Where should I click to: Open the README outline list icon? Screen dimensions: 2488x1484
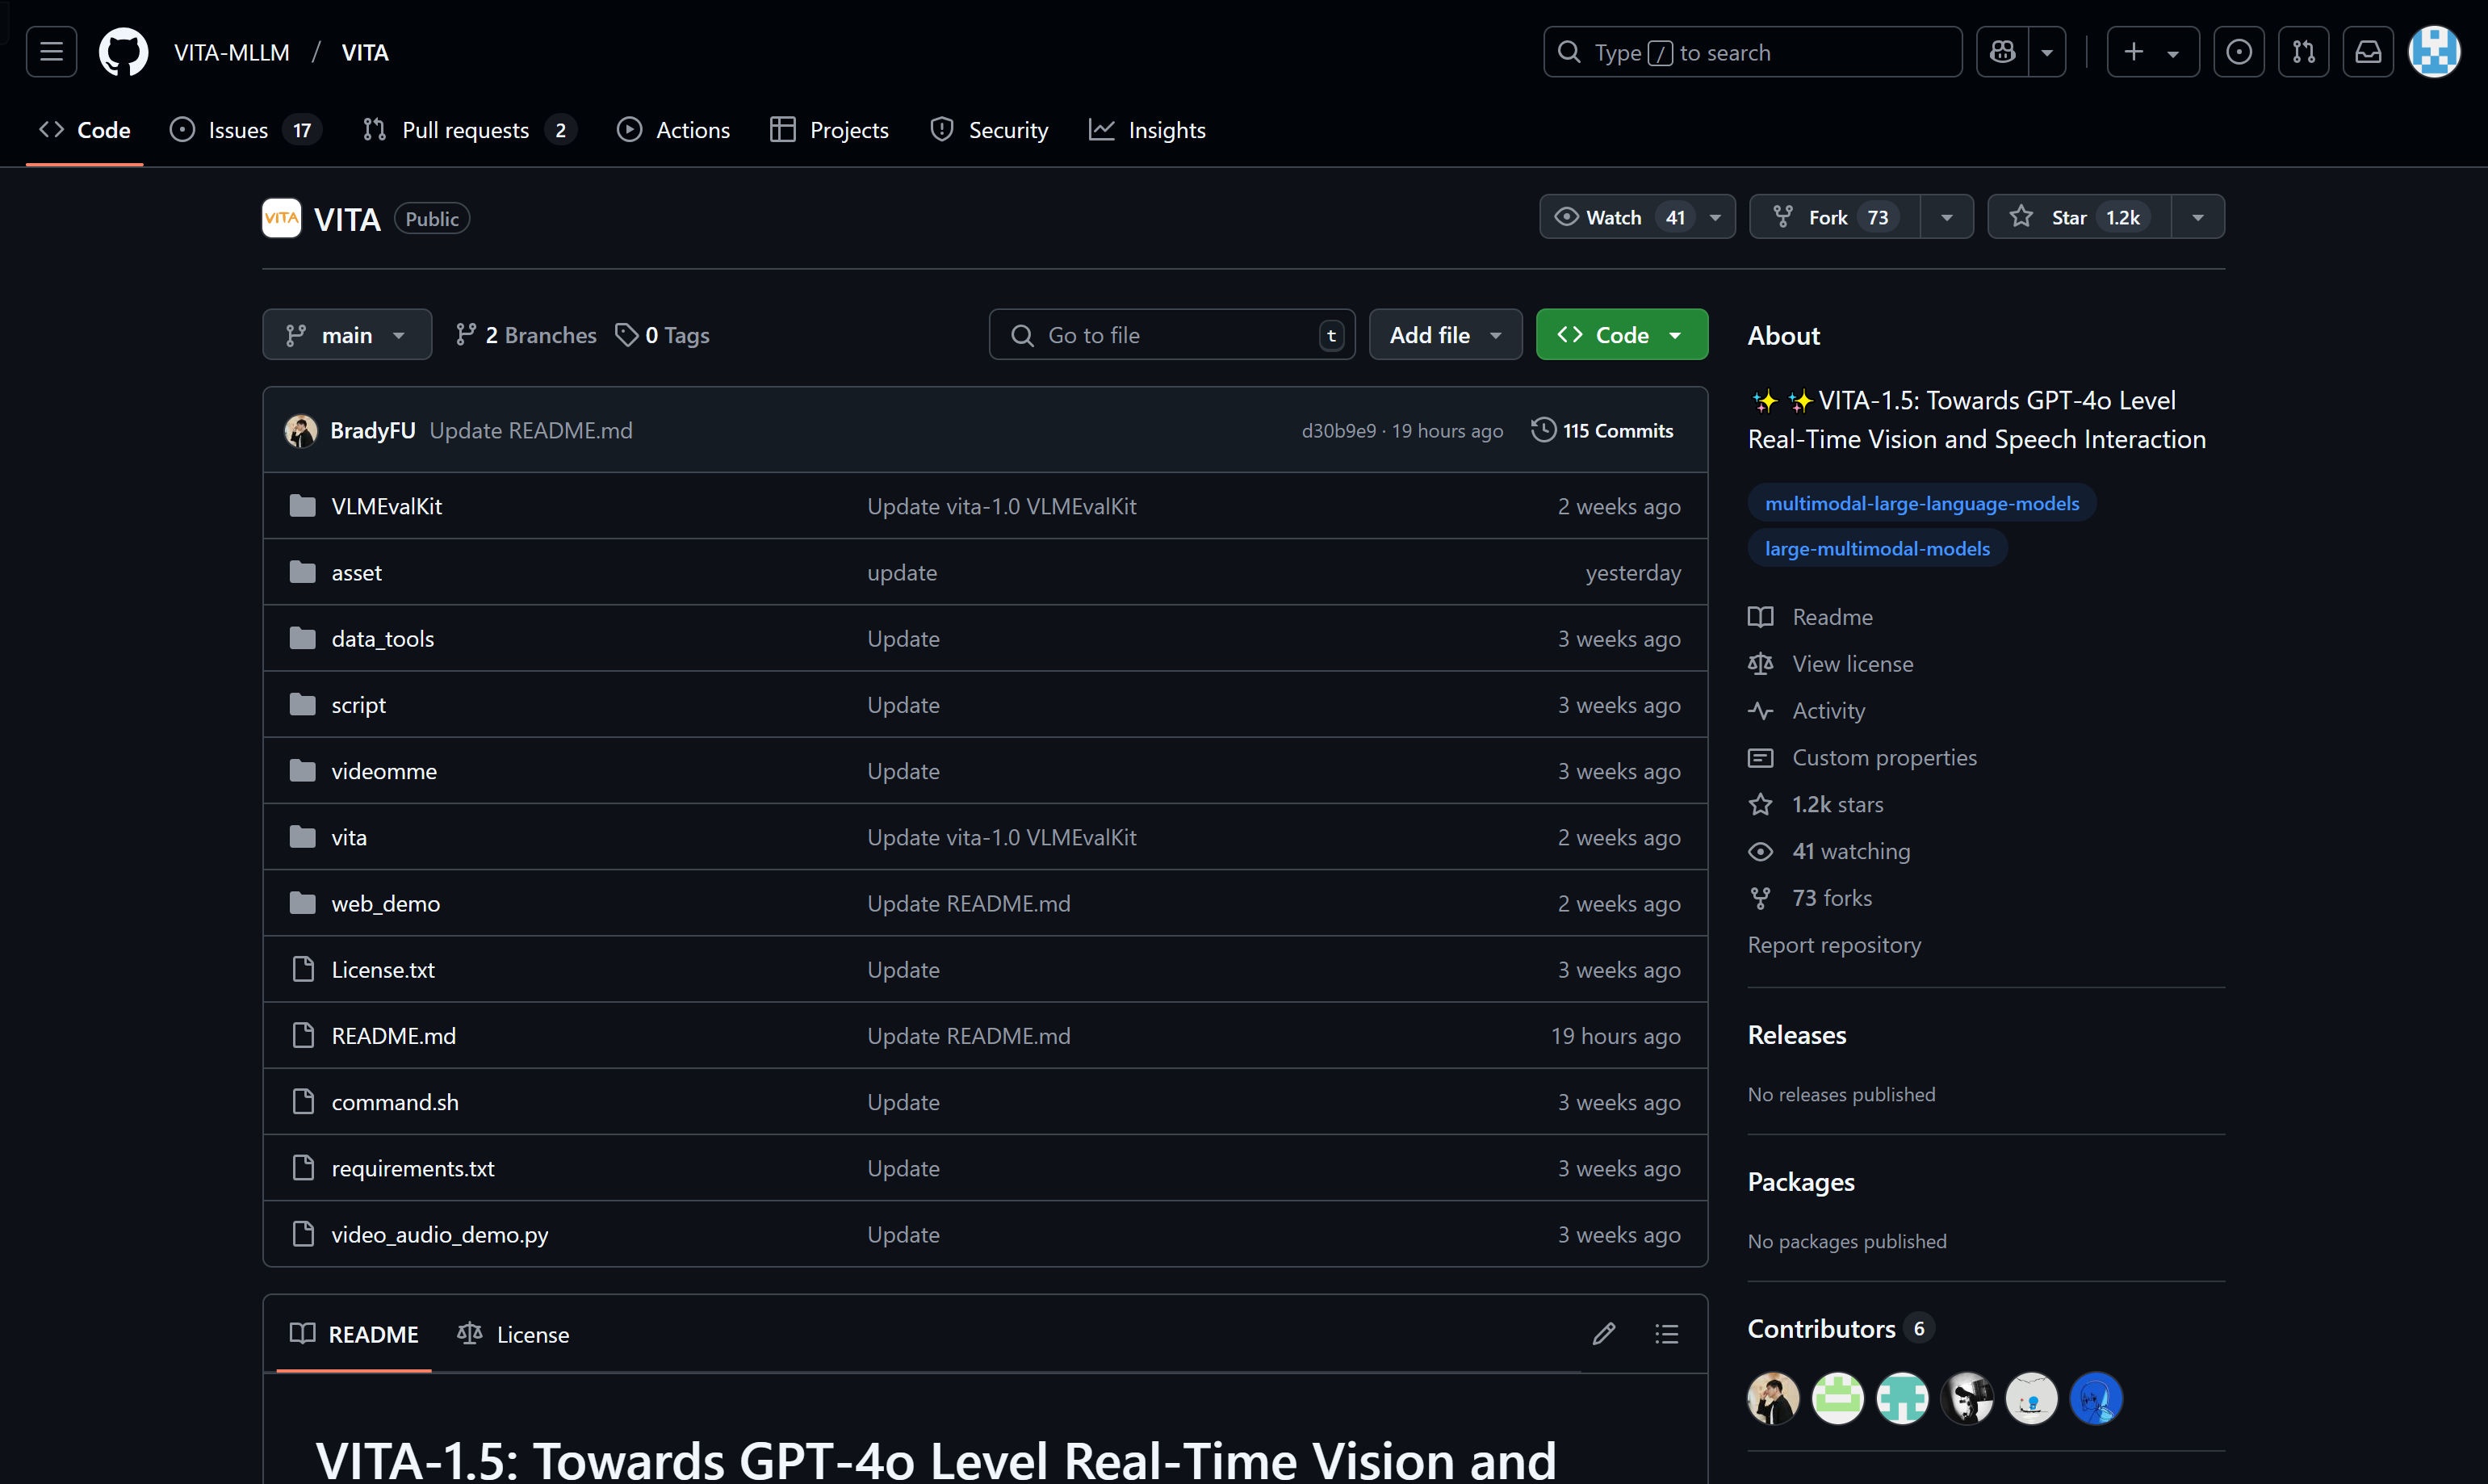click(1666, 1334)
